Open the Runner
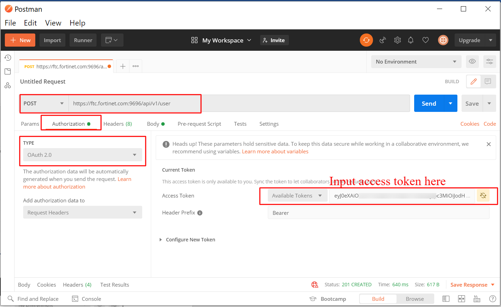Screen dimensions: 501x307 click(83, 40)
